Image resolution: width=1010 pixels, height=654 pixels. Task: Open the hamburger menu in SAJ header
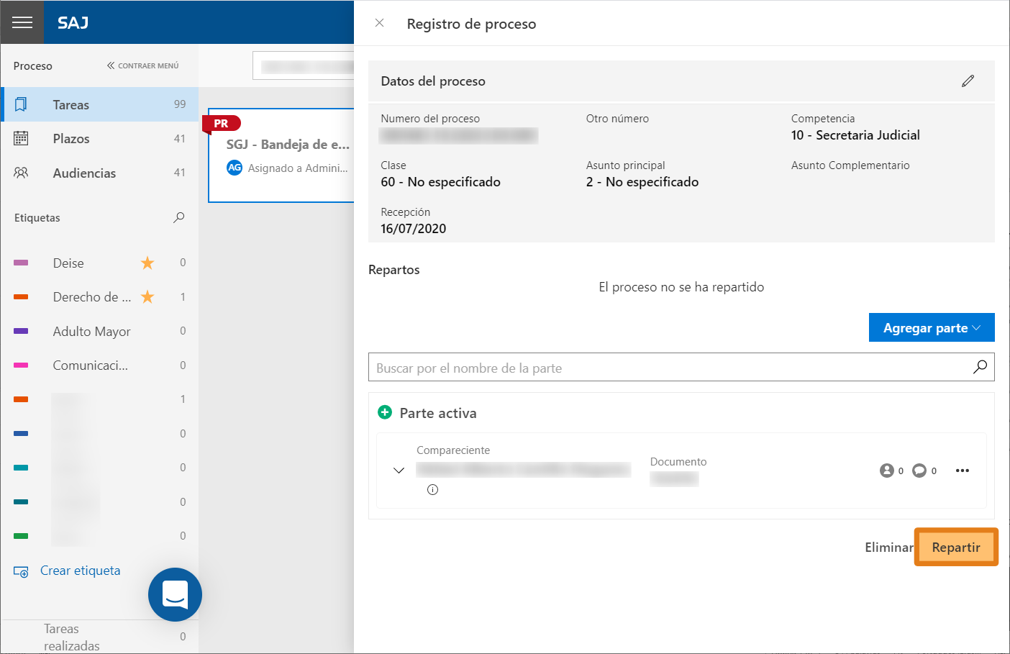pos(22,22)
